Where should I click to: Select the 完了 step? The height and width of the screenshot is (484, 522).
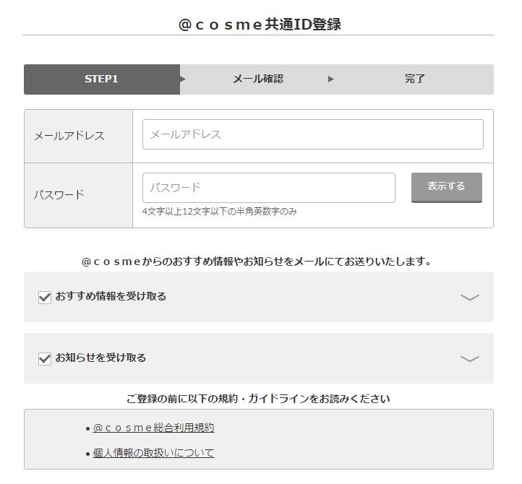tap(414, 79)
